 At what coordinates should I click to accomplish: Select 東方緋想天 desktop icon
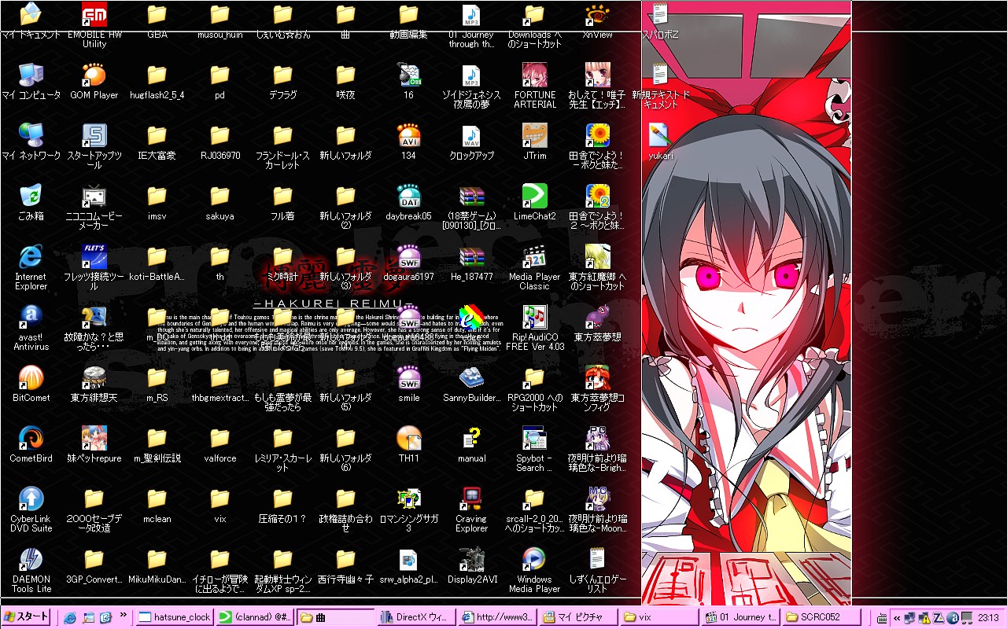pyautogui.click(x=94, y=377)
